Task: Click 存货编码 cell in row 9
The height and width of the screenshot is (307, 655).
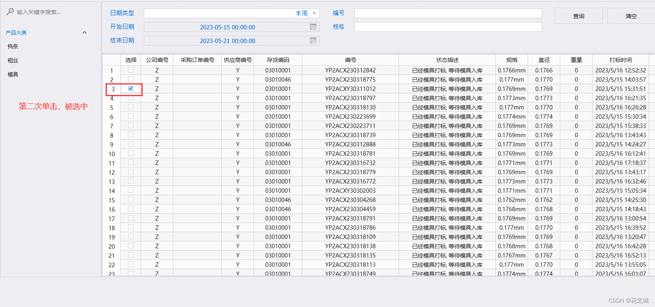Action: (278, 144)
